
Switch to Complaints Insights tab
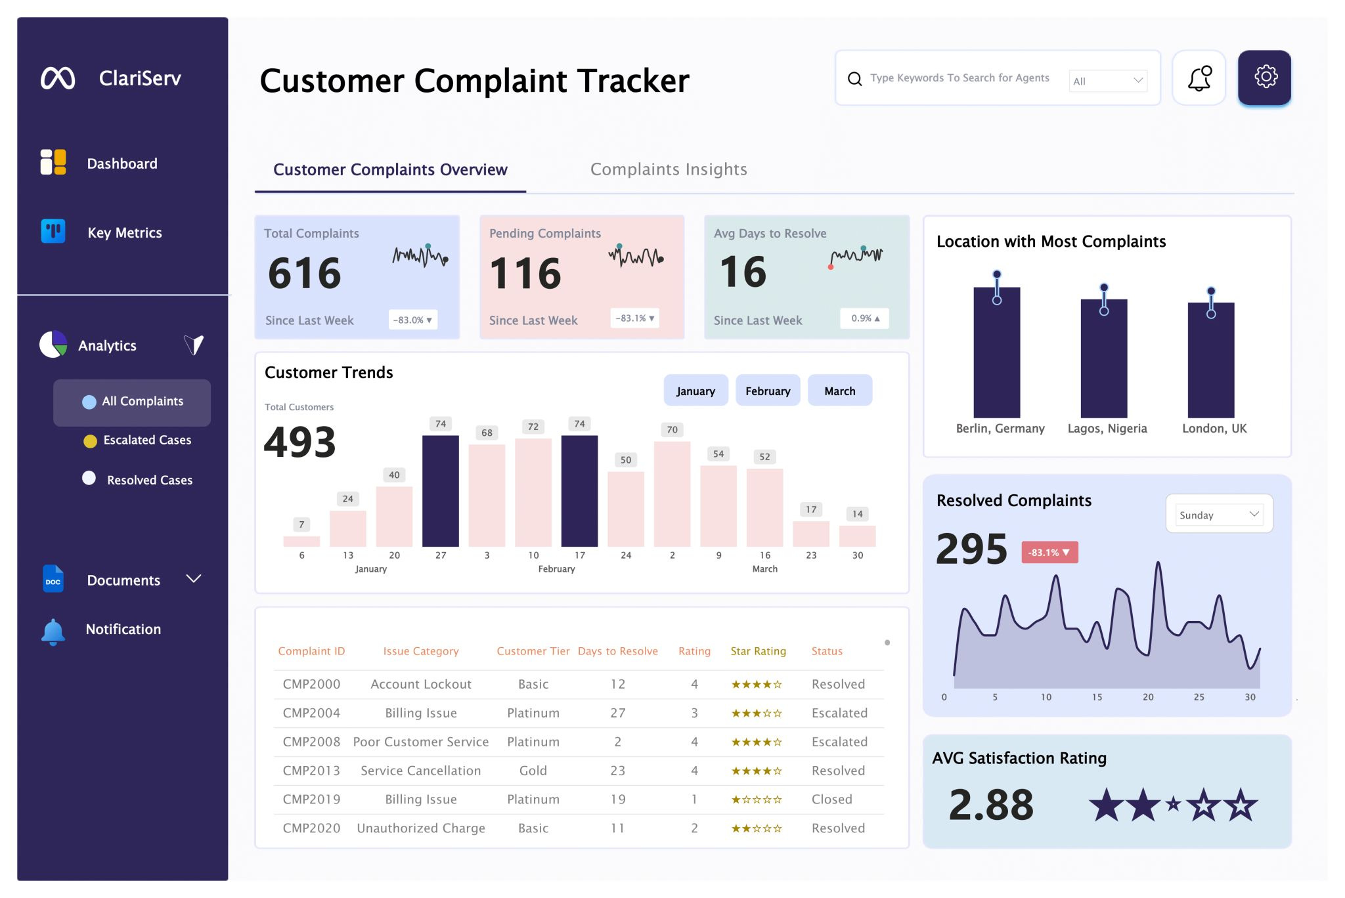668,169
